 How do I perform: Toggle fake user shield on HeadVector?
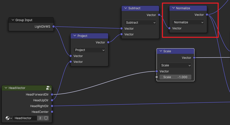coord(46,118)
